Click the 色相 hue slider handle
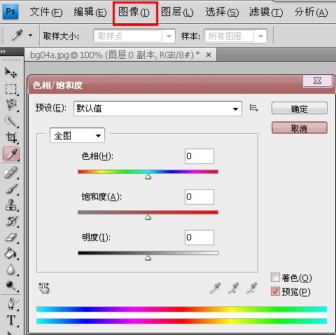 (148, 177)
